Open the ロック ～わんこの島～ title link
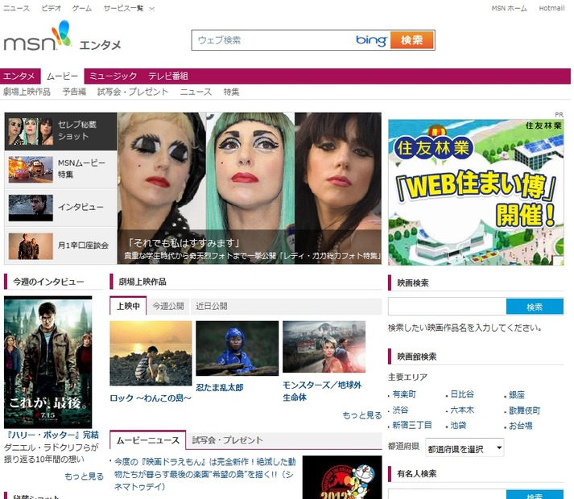574x499 pixels. [151, 398]
